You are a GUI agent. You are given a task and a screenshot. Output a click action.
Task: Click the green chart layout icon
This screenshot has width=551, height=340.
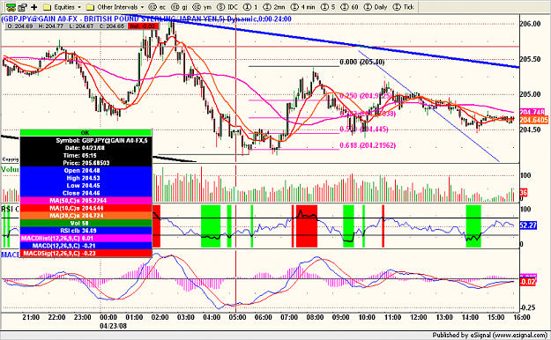pyautogui.click(x=11, y=7)
